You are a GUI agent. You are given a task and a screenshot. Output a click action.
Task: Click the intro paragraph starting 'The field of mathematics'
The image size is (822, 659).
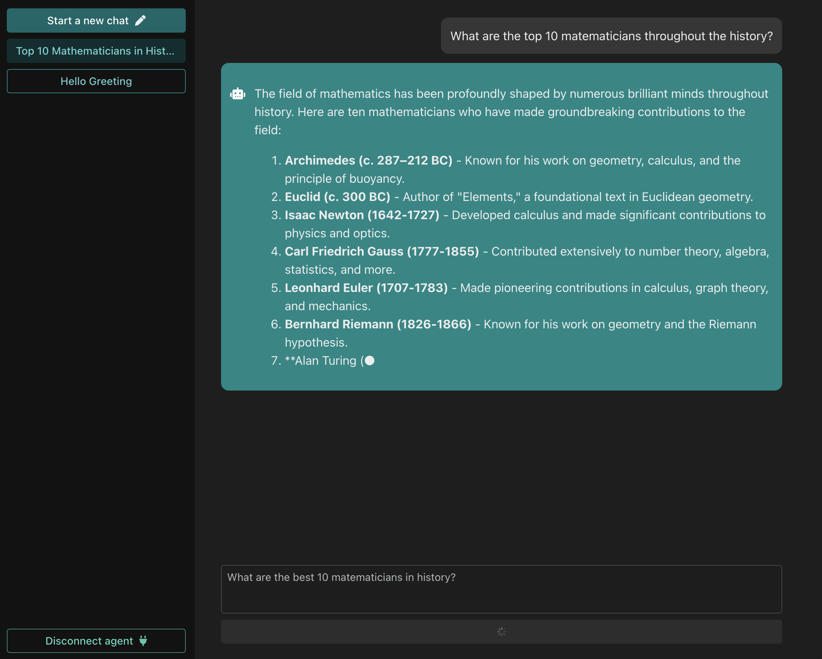pos(511,112)
